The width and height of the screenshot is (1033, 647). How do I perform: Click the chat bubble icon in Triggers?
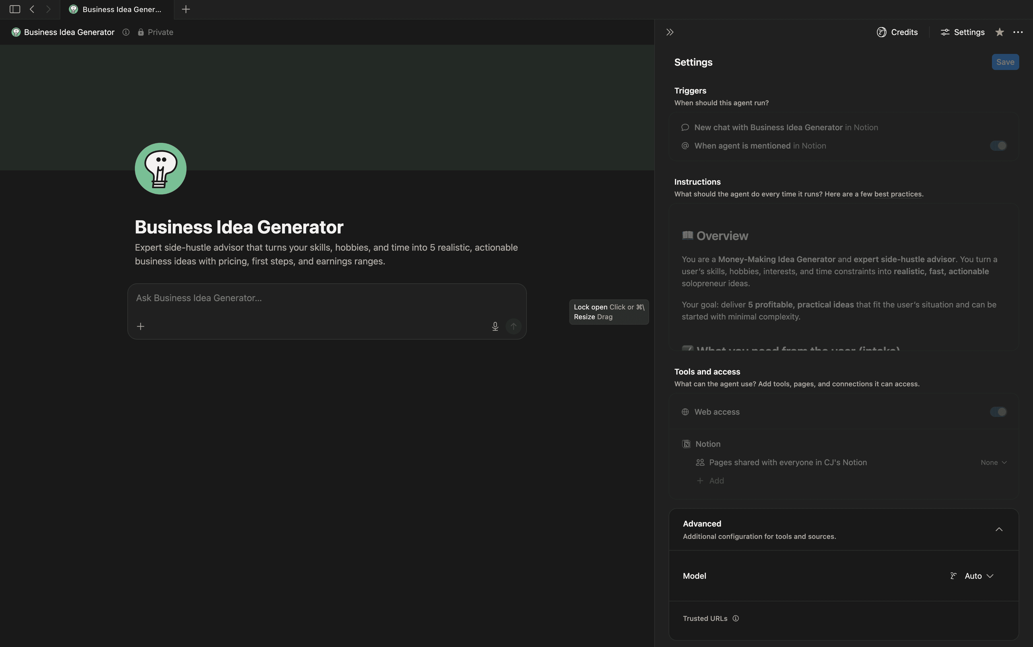(685, 128)
